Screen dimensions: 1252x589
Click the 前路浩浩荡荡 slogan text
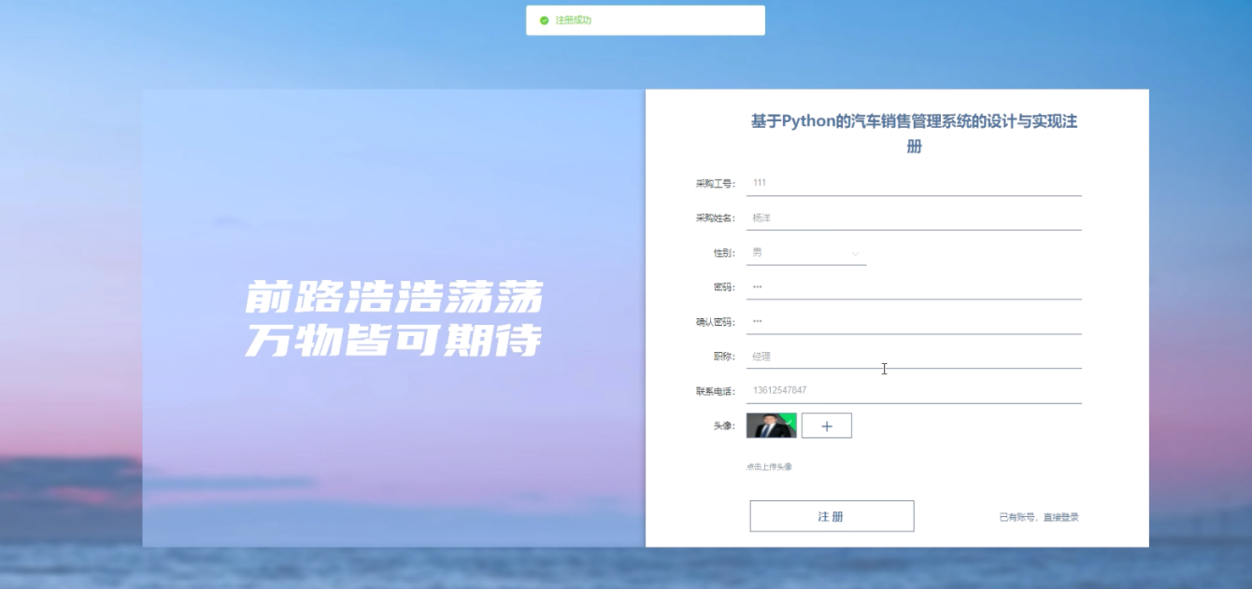point(393,298)
